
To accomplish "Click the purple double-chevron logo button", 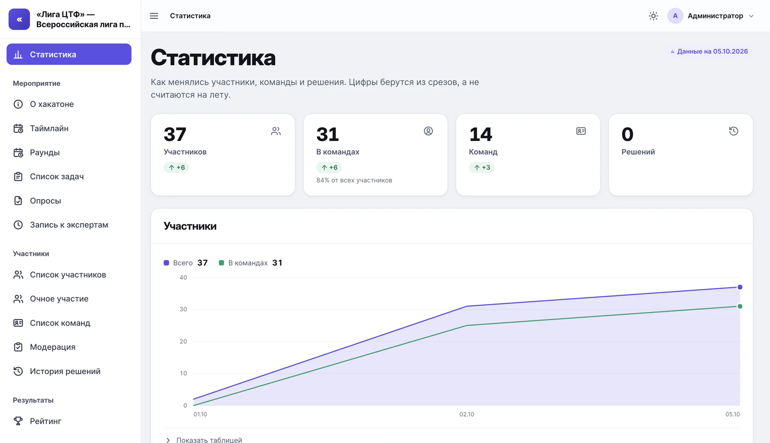I will pyautogui.click(x=19, y=19).
